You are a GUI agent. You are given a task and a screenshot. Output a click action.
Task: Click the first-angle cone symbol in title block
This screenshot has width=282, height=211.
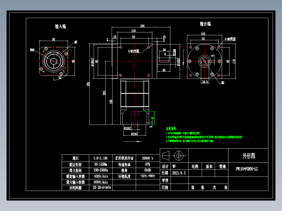click(x=166, y=156)
